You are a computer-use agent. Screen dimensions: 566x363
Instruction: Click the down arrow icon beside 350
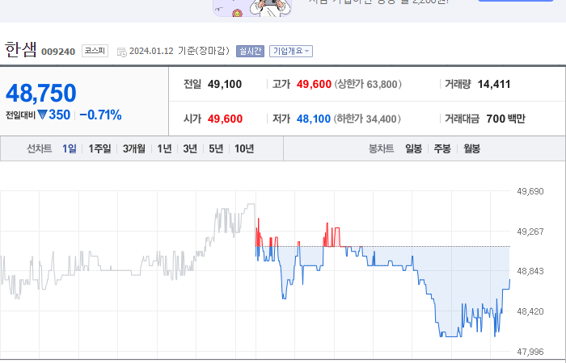coord(42,115)
